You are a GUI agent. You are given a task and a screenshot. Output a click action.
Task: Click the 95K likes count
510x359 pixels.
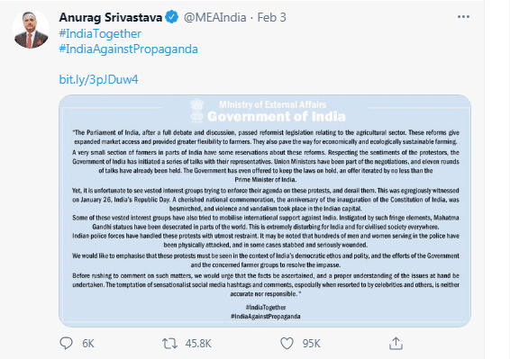click(x=311, y=344)
